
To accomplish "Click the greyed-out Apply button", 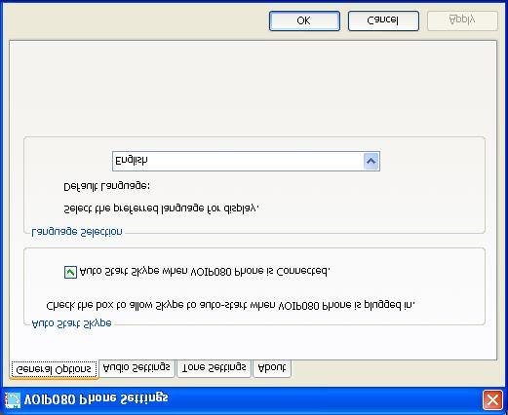I will click(462, 20).
